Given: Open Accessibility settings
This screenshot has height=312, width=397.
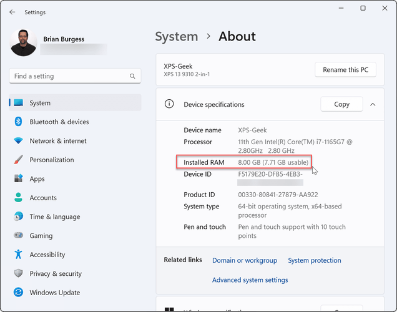Looking at the screenshot, I should [x=75, y=255].
